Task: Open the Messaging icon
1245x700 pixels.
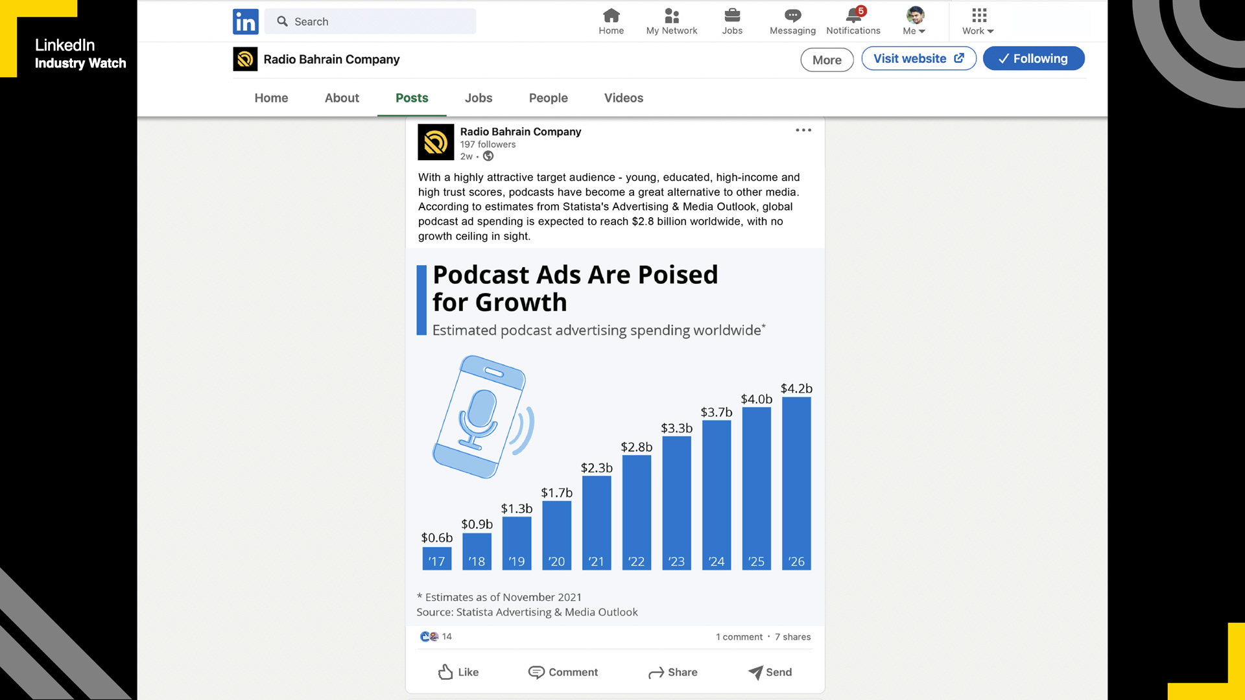Action: click(x=792, y=21)
